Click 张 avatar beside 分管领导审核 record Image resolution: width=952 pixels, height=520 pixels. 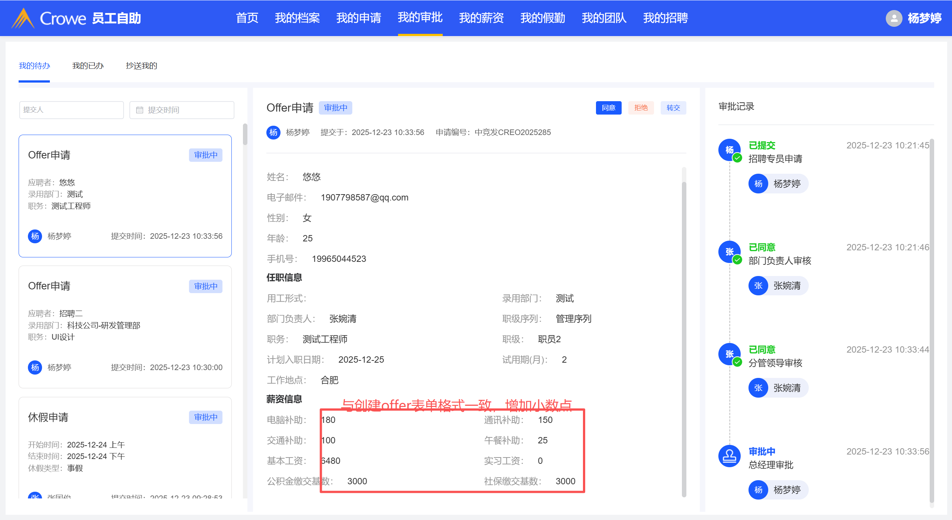click(x=729, y=354)
